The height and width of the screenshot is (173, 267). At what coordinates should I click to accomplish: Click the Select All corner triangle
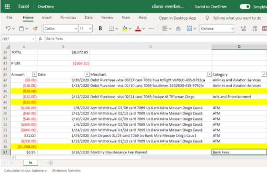click(x=8, y=47)
